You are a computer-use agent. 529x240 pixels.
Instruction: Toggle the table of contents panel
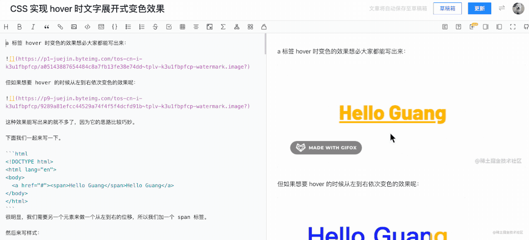pyautogui.click(x=445, y=27)
